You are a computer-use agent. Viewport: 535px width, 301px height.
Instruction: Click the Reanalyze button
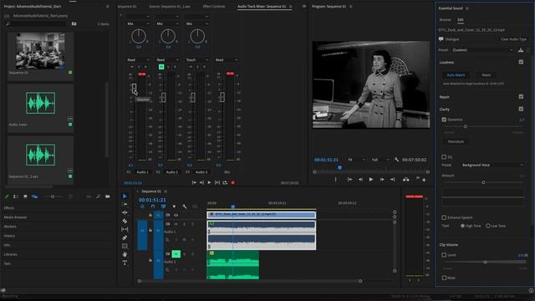(x=456, y=141)
